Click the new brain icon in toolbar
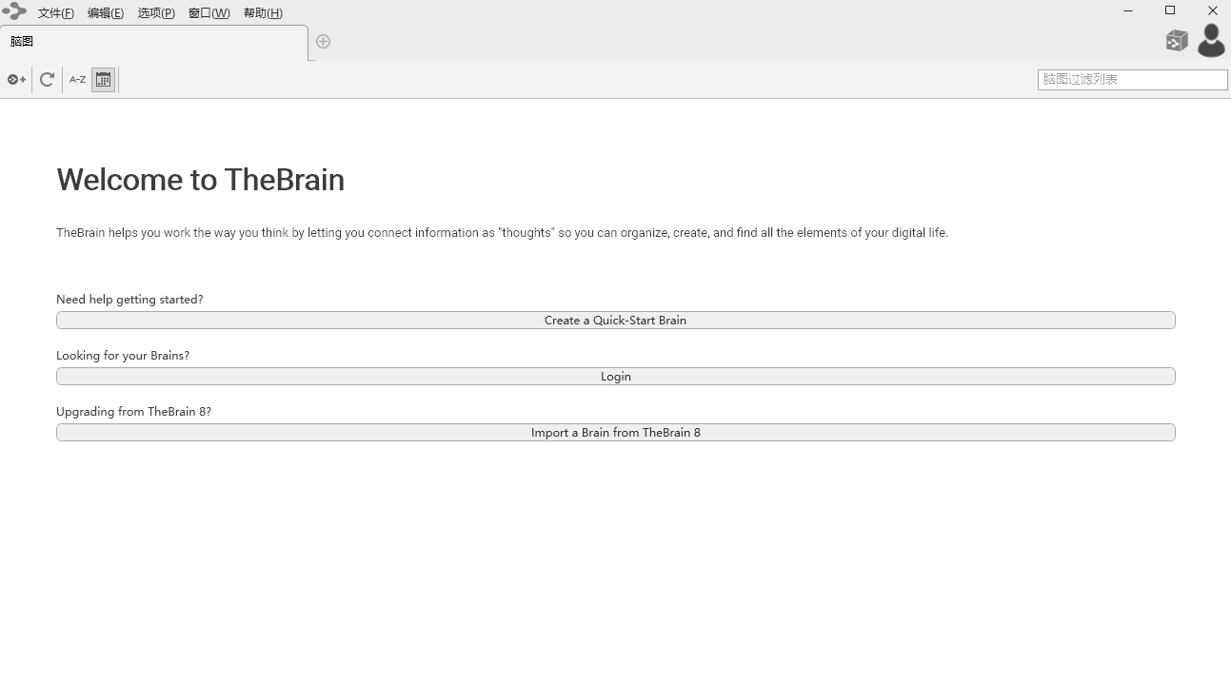Screen dimensions: 1231x683 [16, 80]
